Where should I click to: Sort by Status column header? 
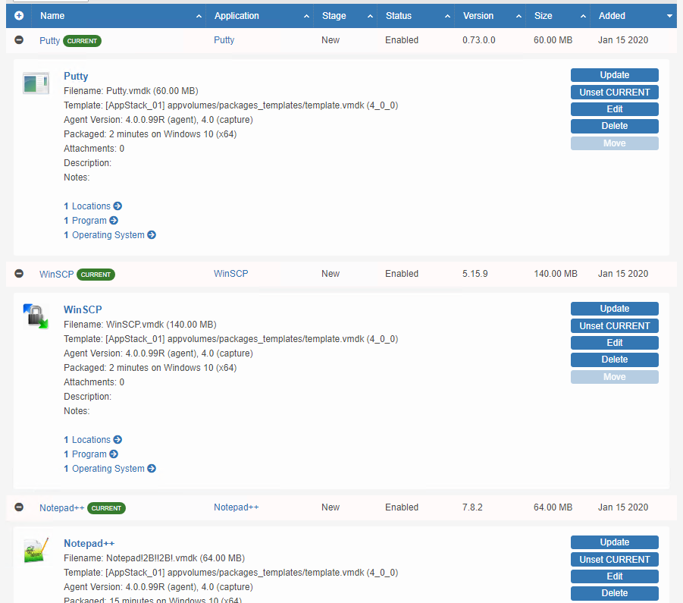point(416,16)
